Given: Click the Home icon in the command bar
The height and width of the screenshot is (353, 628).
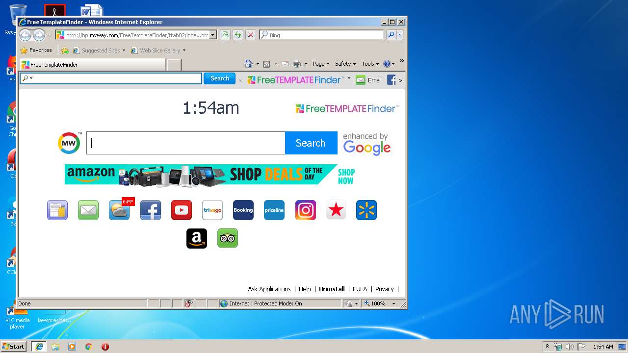Looking at the screenshot, I should (249, 64).
